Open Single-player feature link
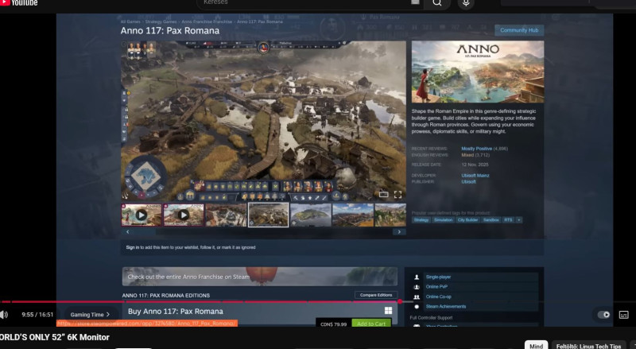This screenshot has height=349, width=636. (439, 277)
